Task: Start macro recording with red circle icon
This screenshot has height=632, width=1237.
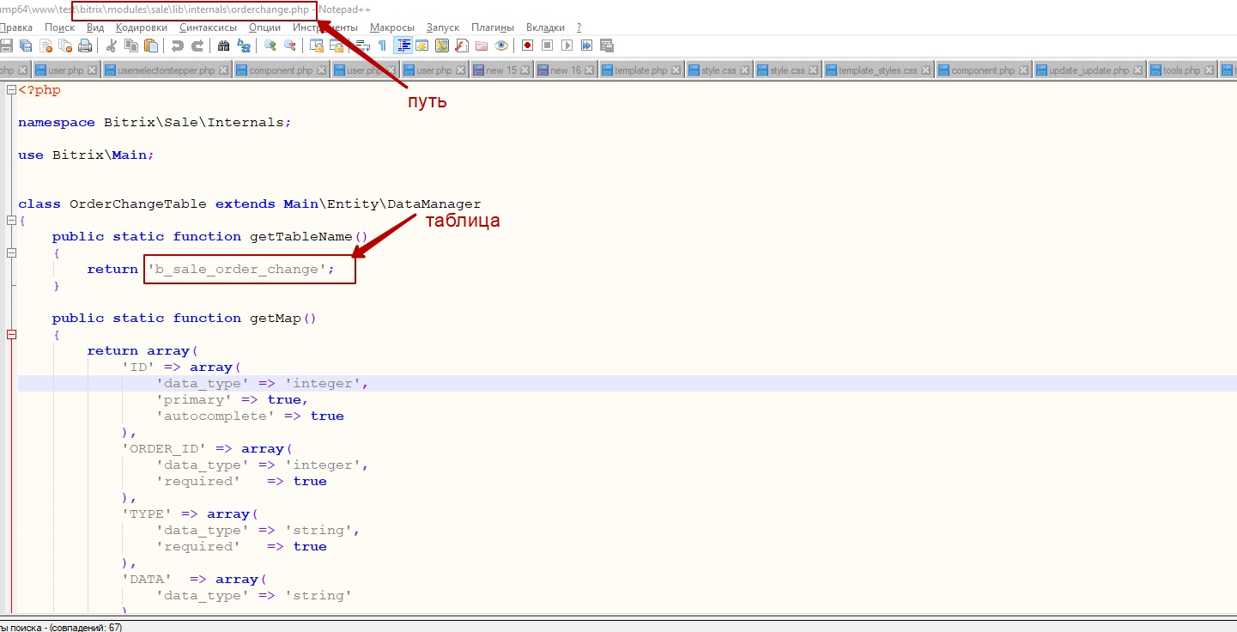Action: pyautogui.click(x=527, y=46)
